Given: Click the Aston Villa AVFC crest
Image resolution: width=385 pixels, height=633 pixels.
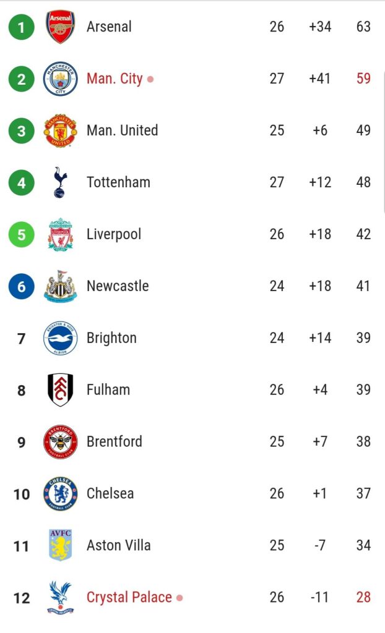Looking at the screenshot, I should tap(59, 546).
